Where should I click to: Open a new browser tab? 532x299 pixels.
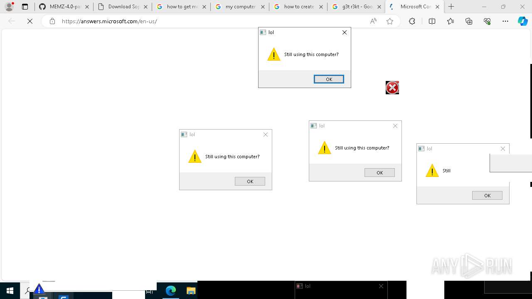(x=451, y=7)
